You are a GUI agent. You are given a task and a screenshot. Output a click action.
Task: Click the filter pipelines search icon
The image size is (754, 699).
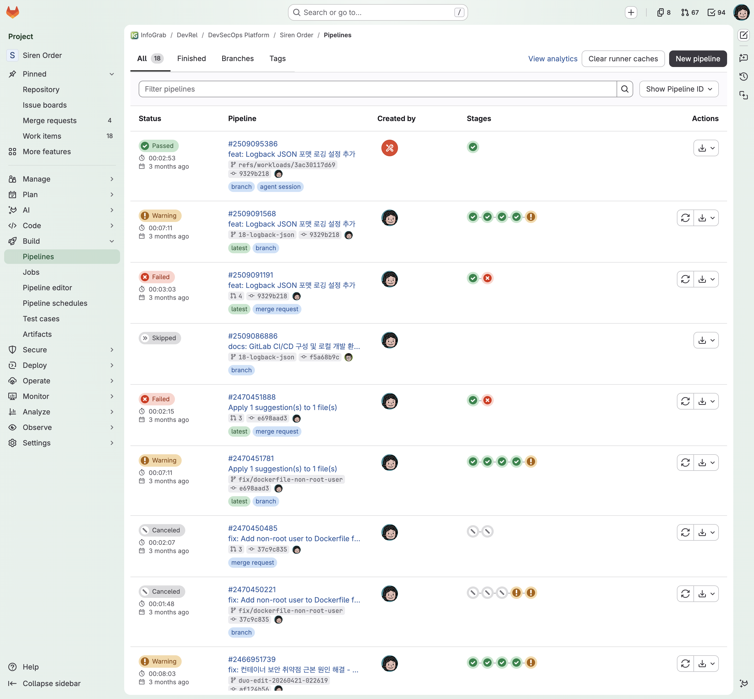point(625,89)
